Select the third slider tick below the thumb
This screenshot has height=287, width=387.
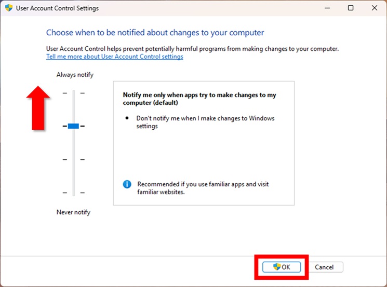73,159
